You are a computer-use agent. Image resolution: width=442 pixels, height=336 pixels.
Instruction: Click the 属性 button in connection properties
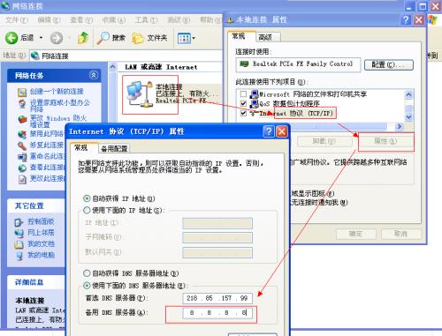pyautogui.click(x=385, y=141)
